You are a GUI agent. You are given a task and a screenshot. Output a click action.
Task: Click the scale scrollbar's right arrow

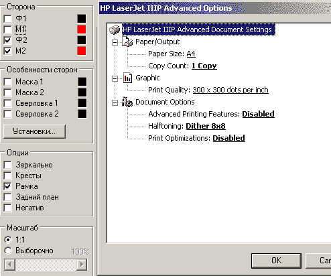point(82,265)
